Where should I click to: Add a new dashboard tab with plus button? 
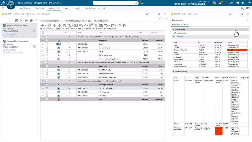[x=104, y=8]
